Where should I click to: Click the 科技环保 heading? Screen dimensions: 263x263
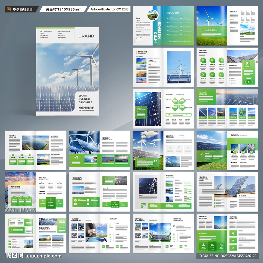[x=42, y=178]
